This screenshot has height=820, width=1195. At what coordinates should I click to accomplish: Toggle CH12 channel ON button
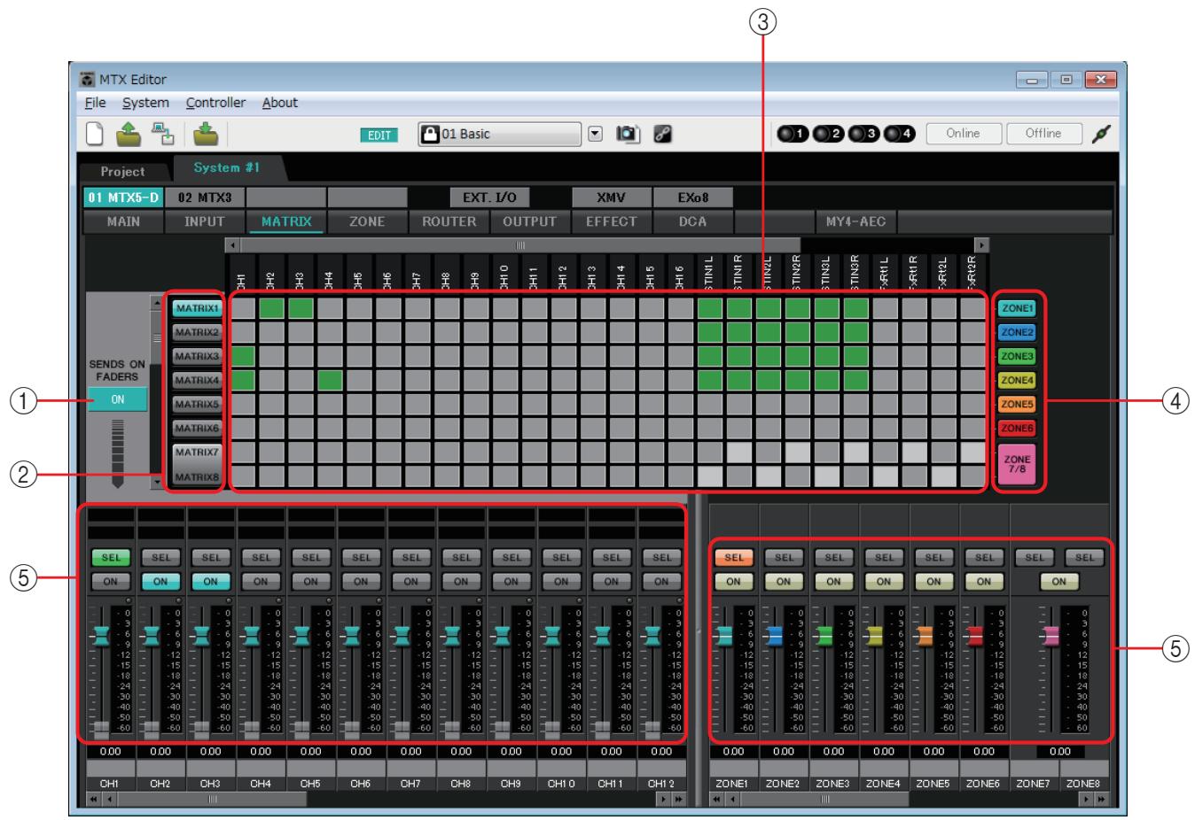click(661, 582)
